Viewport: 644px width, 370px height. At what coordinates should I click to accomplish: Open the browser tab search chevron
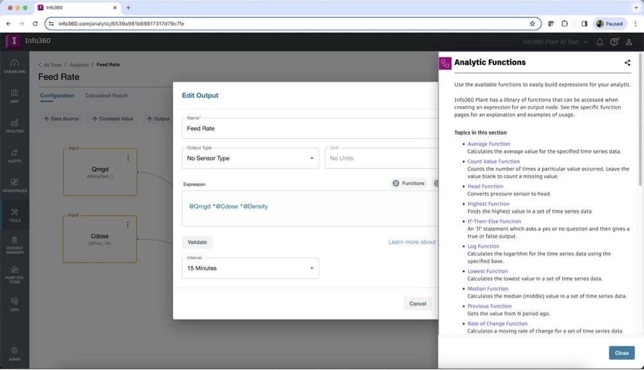coord(636,8)
